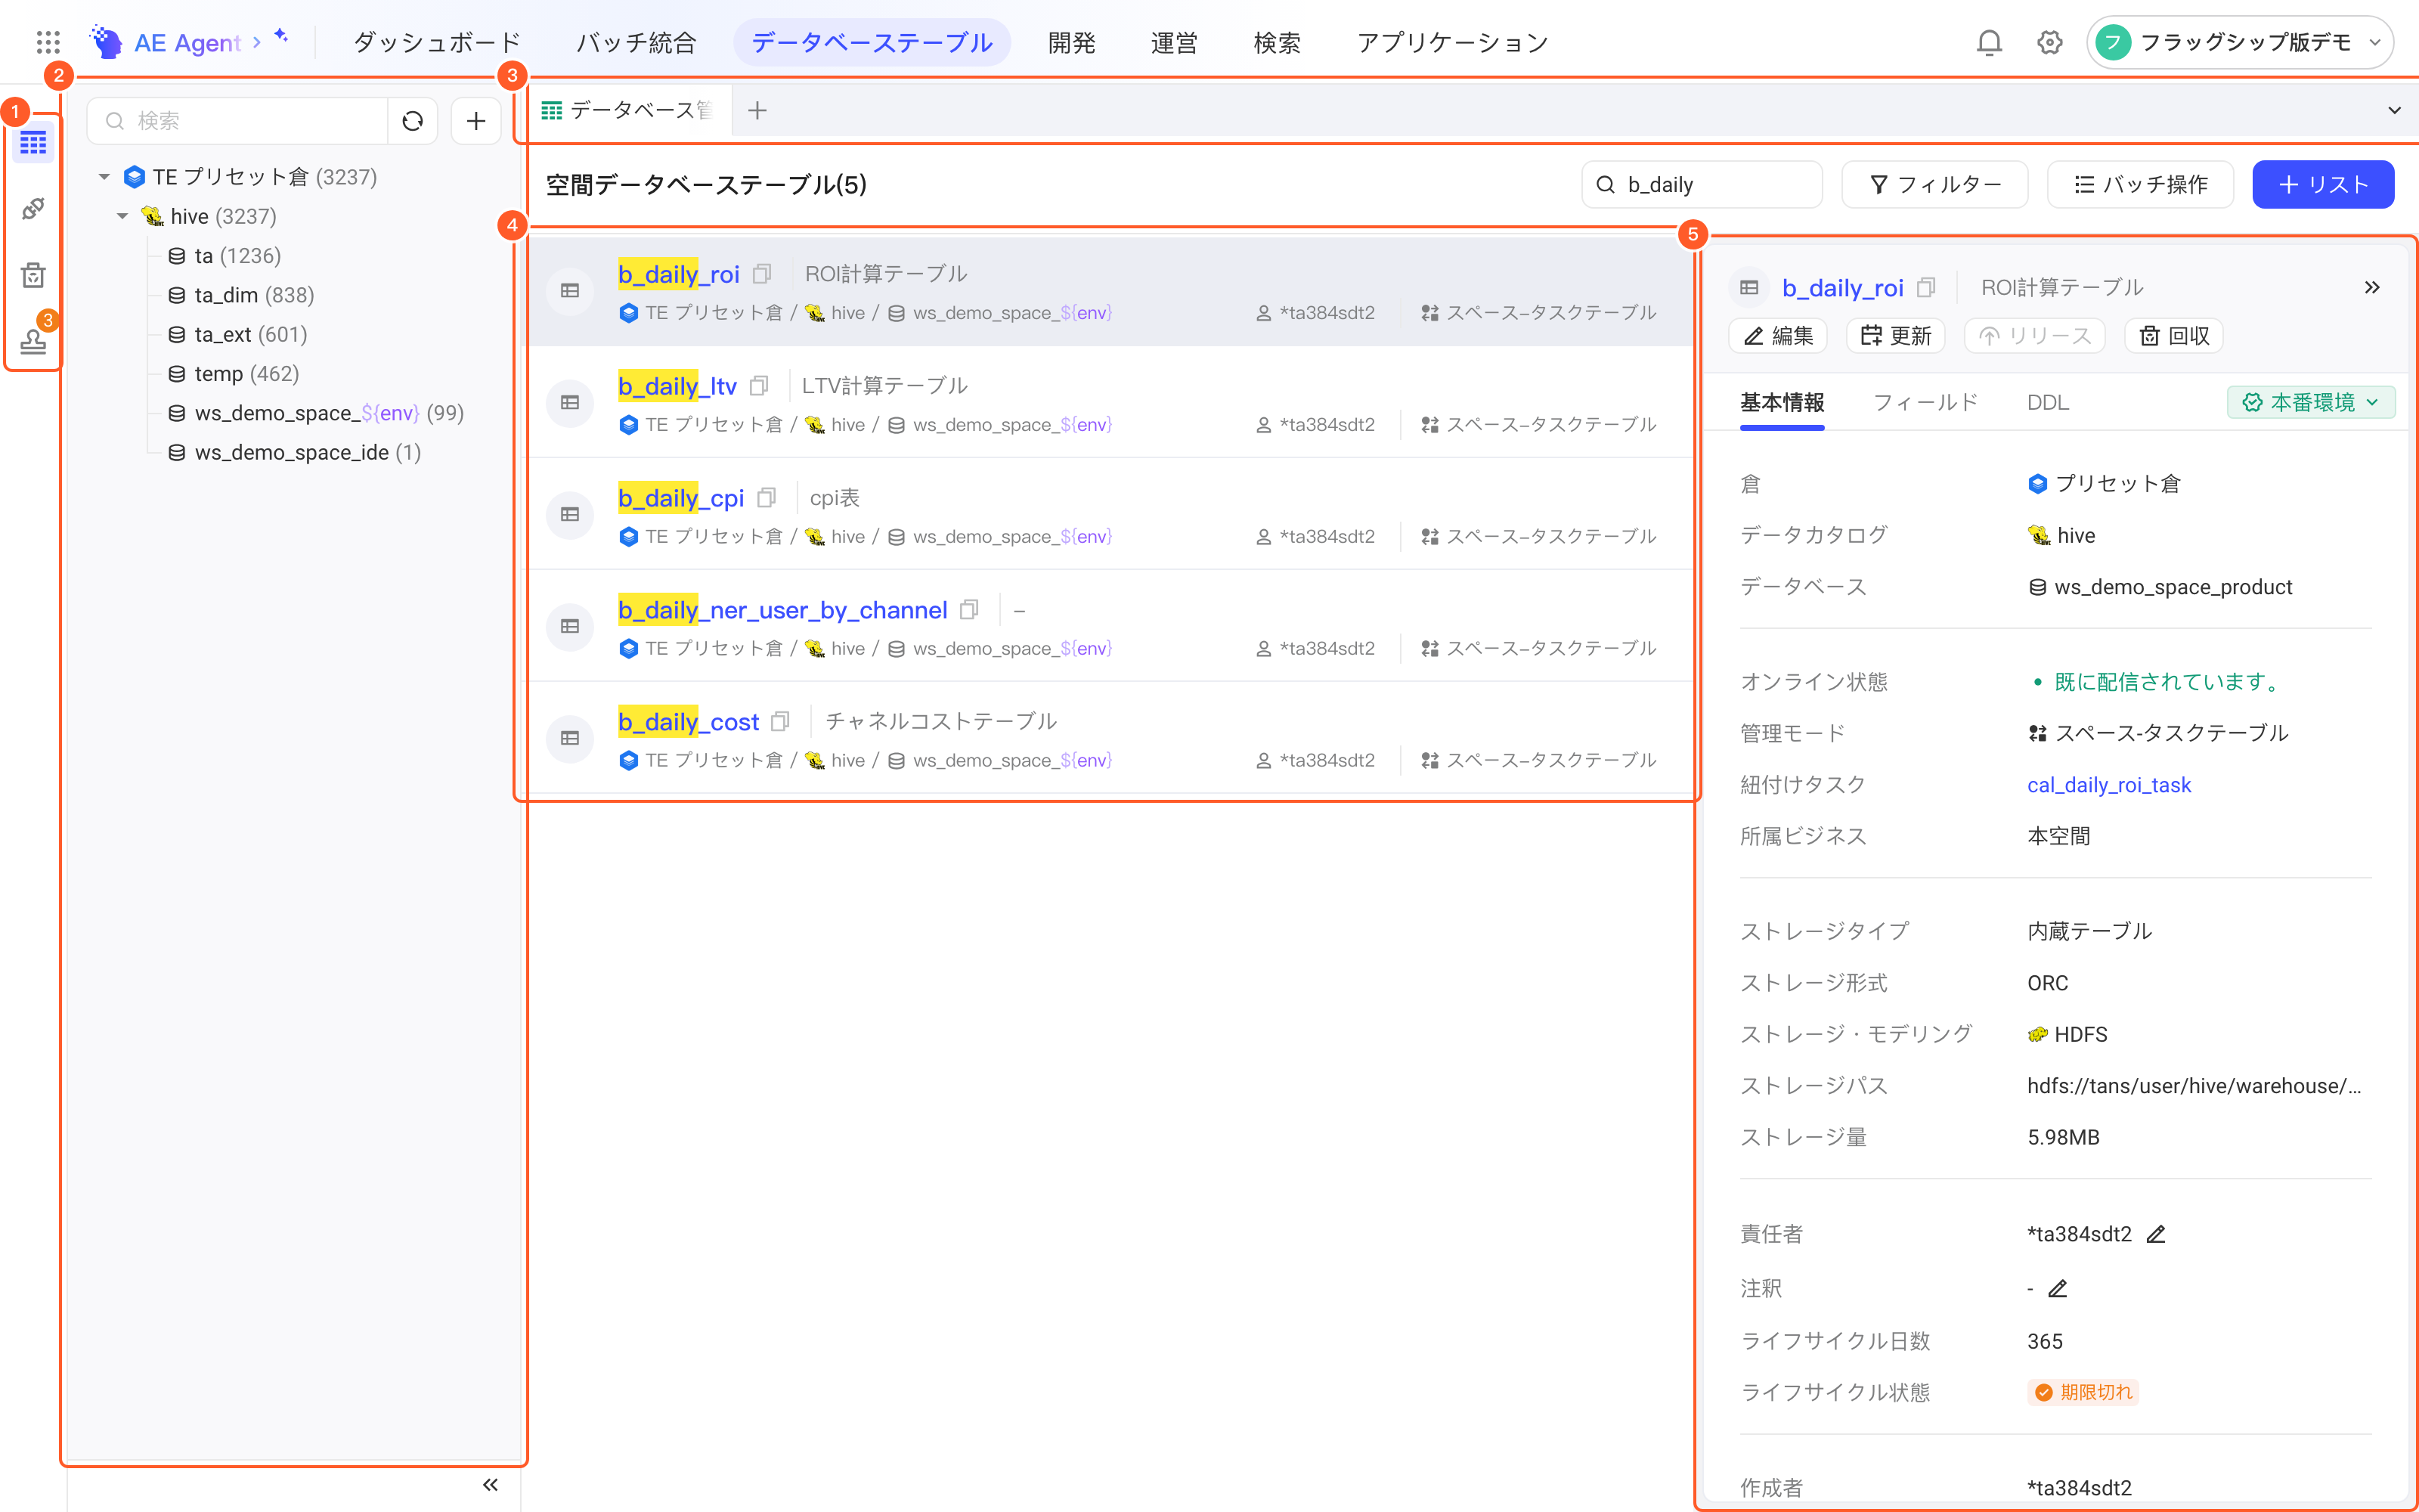The width and height of the screenshot is (2419, 1512).
Task: Select the database table sidebar icon
Action: coord(33,143)
